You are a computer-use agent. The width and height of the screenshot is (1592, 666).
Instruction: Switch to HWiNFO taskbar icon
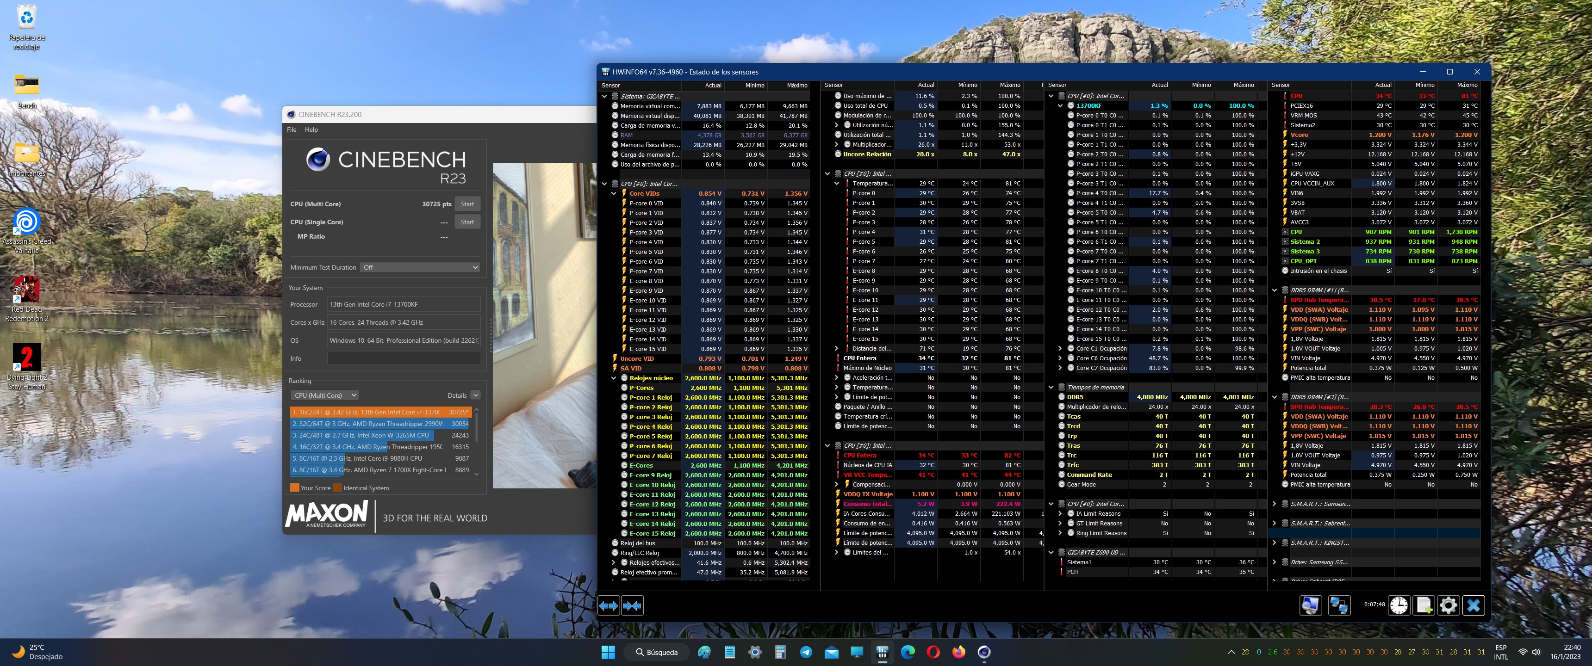[882, 653]
